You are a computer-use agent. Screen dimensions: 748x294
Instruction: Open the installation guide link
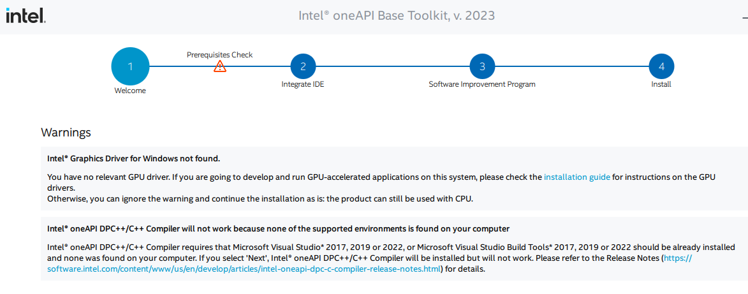coord(577,177)
